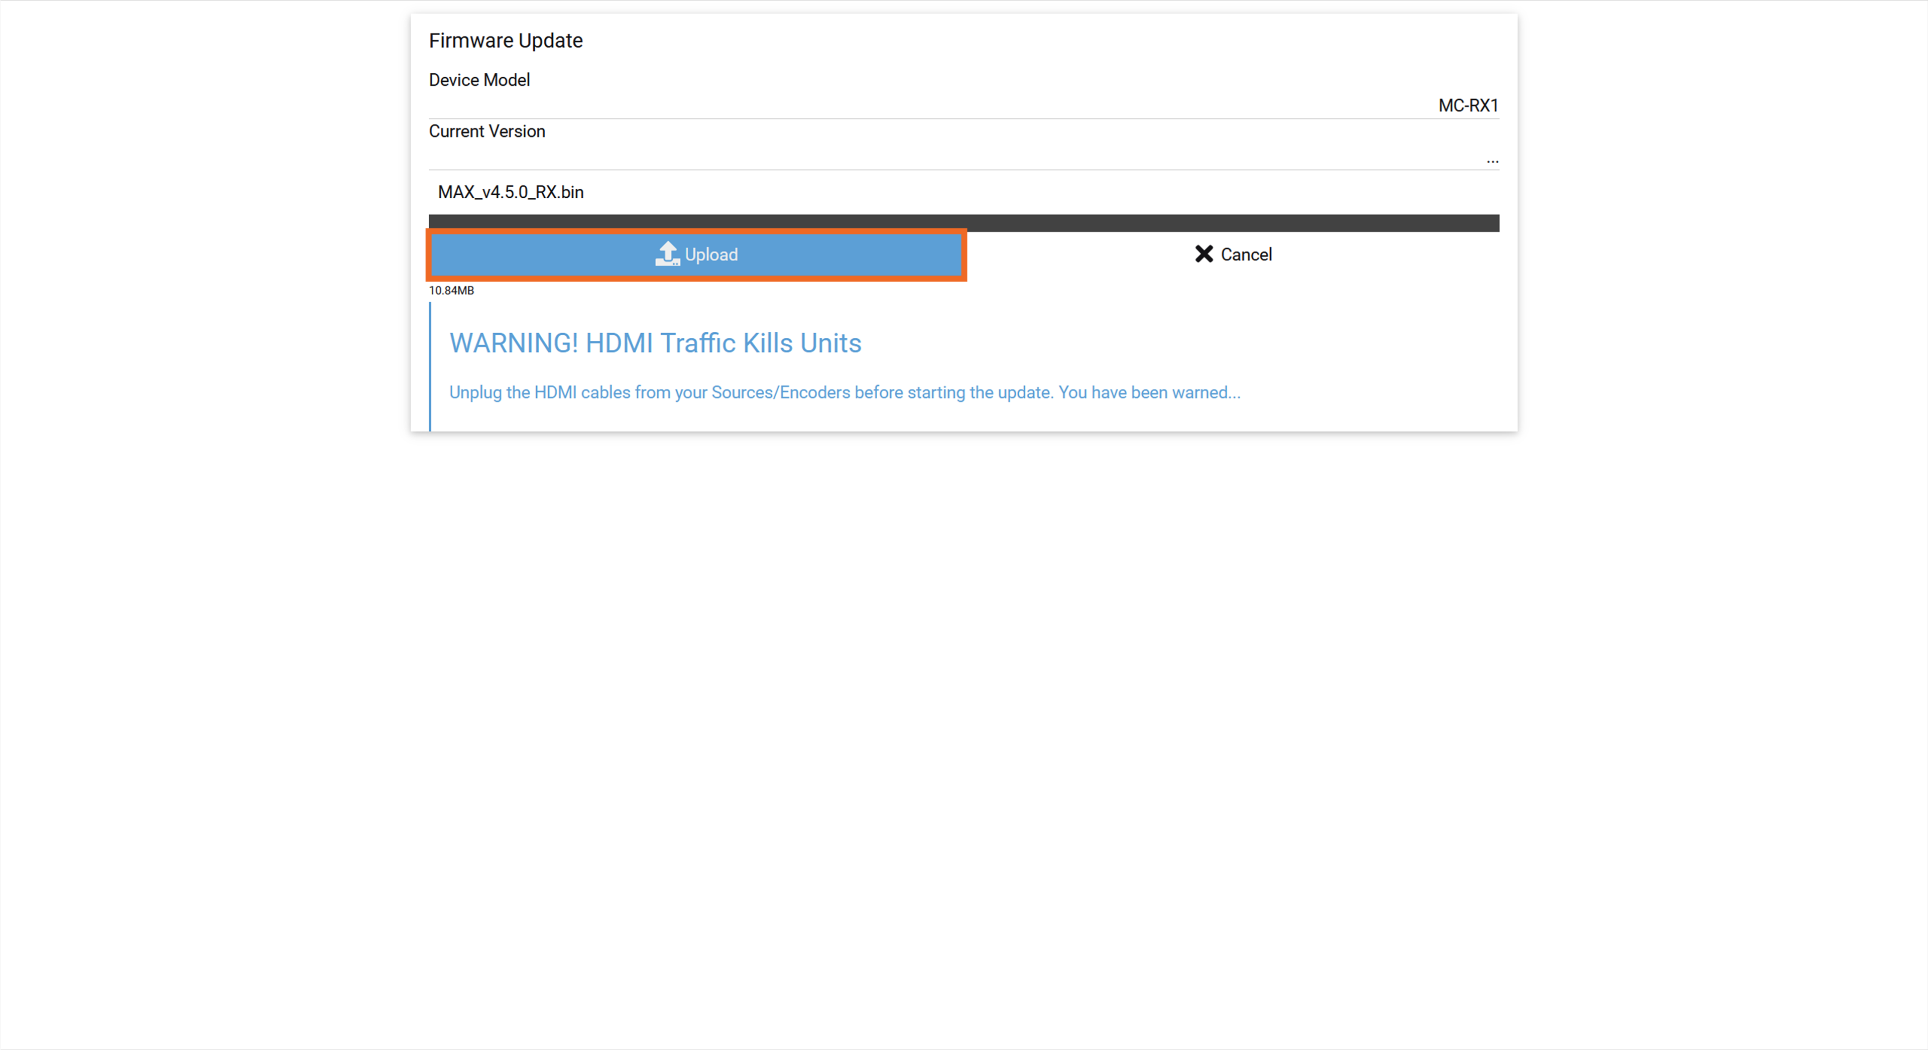Image resolution: width=1929 pixels, height=1050 pixels.
Task: Click the Firmware Update title
Action: pyautogui.click(x=506, y=41)
